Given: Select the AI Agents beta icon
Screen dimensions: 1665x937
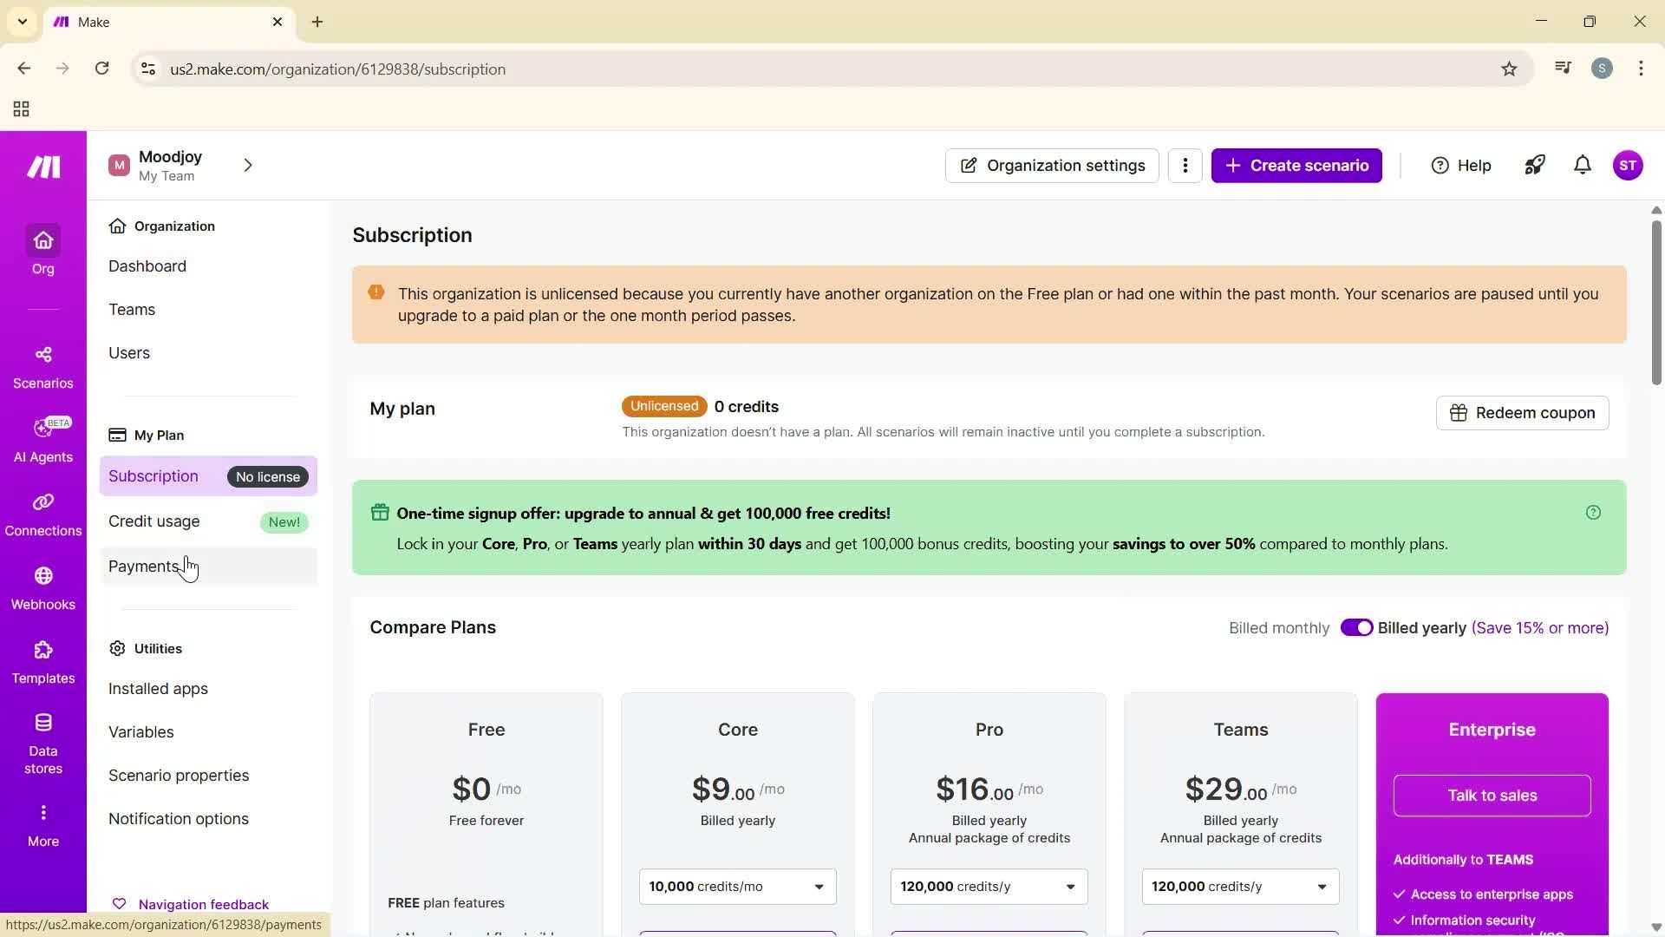Looking at the screenshot, I should [x=42, y=438].
